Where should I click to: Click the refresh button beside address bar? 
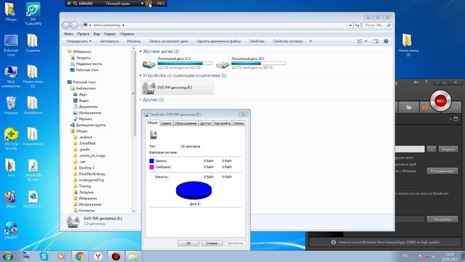tap(357, 25)
